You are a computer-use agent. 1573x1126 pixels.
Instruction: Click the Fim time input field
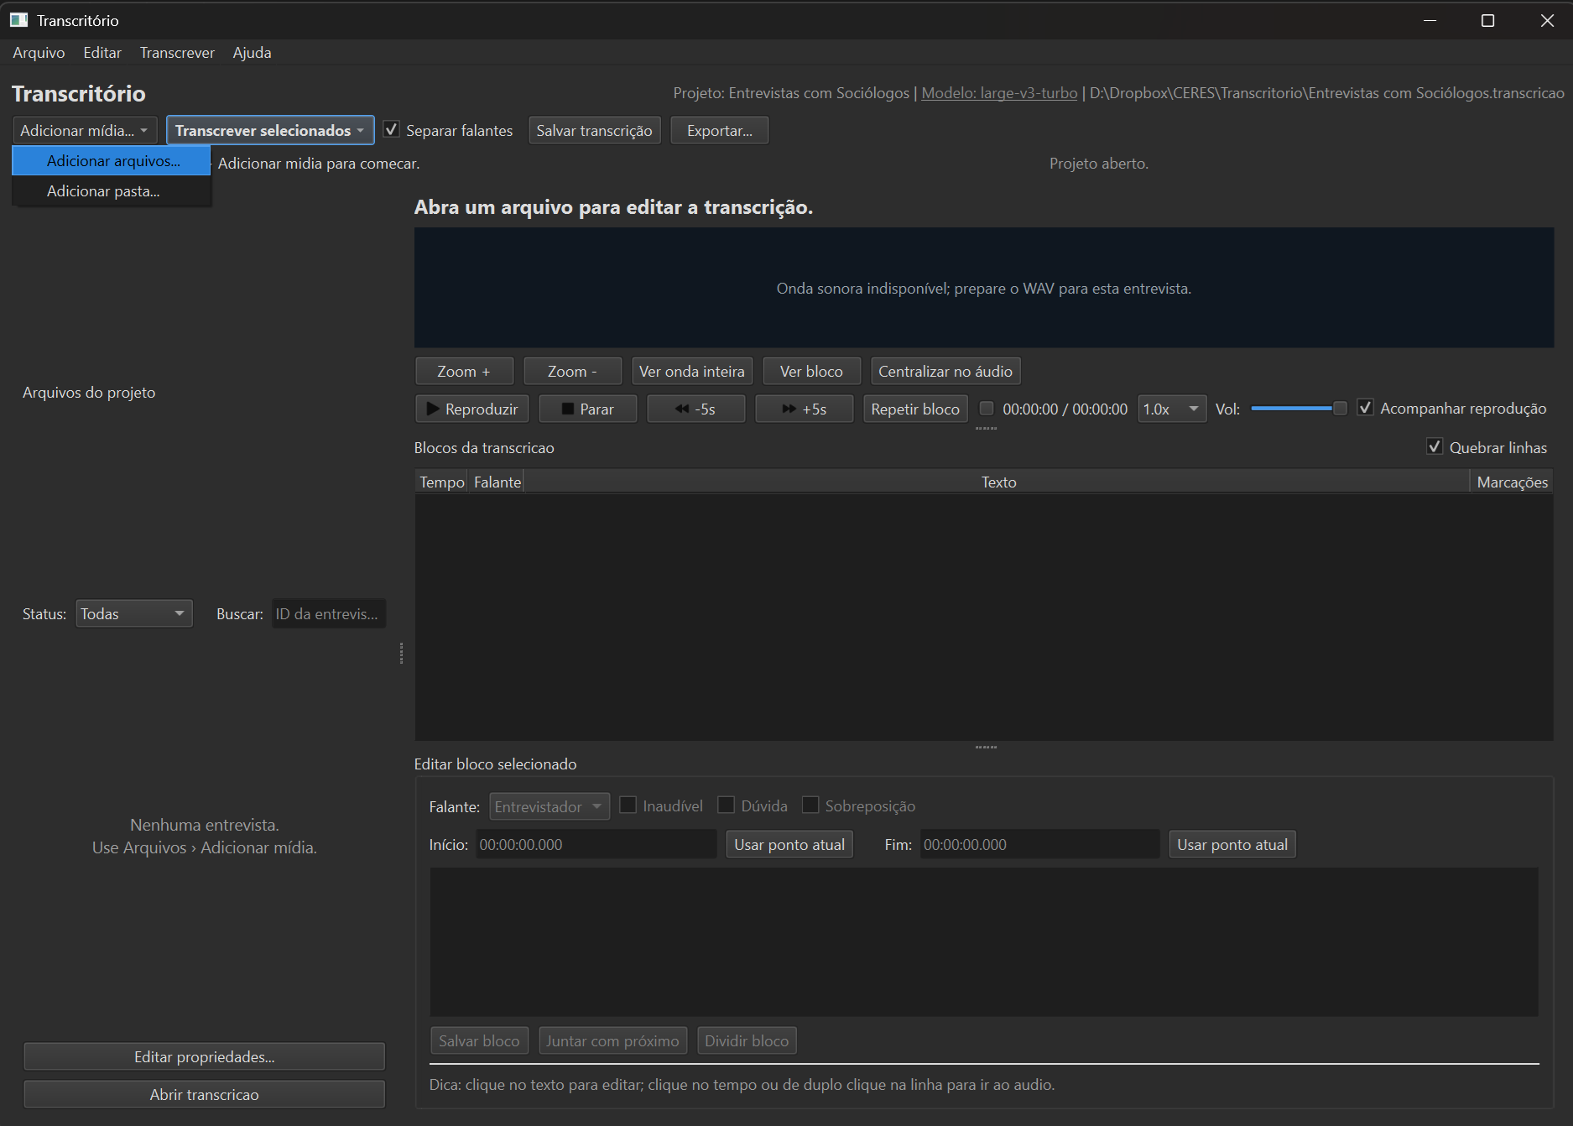pos(1039,844)
